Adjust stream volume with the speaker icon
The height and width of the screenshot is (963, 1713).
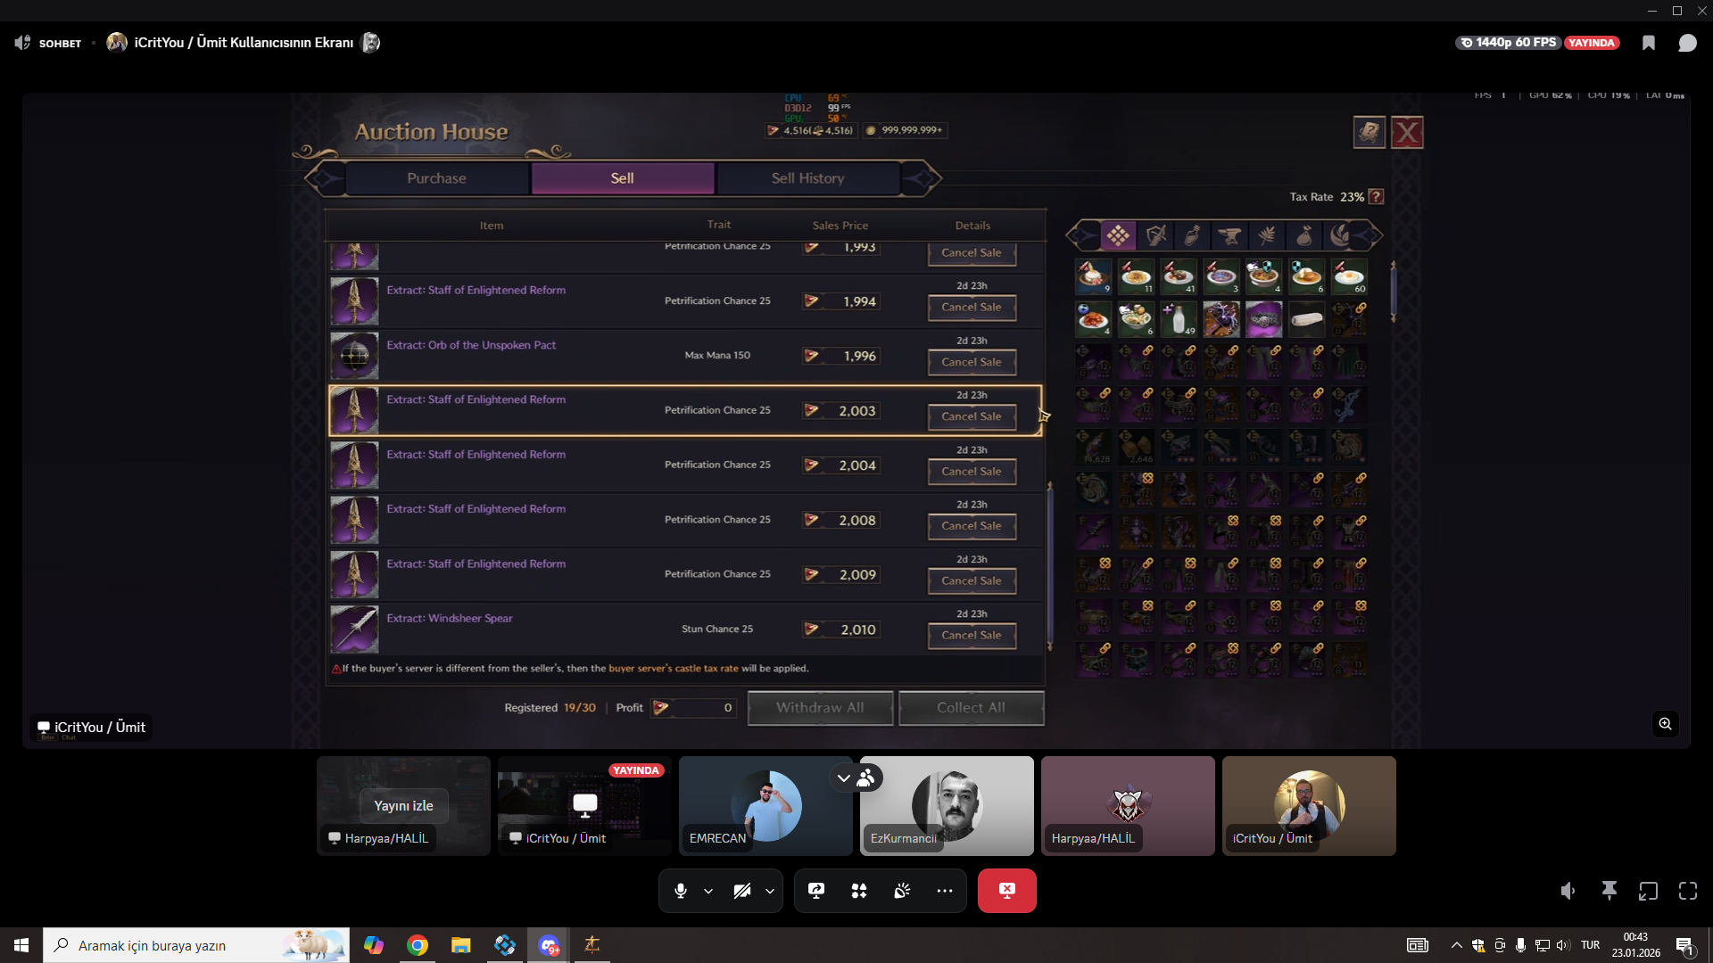point(1568,891)
